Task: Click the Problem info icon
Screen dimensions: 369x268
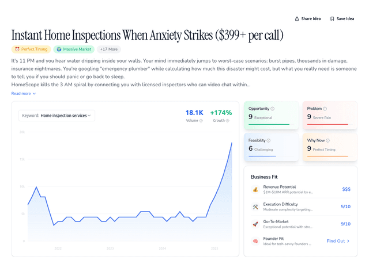Action: click(x=325, y=109)
